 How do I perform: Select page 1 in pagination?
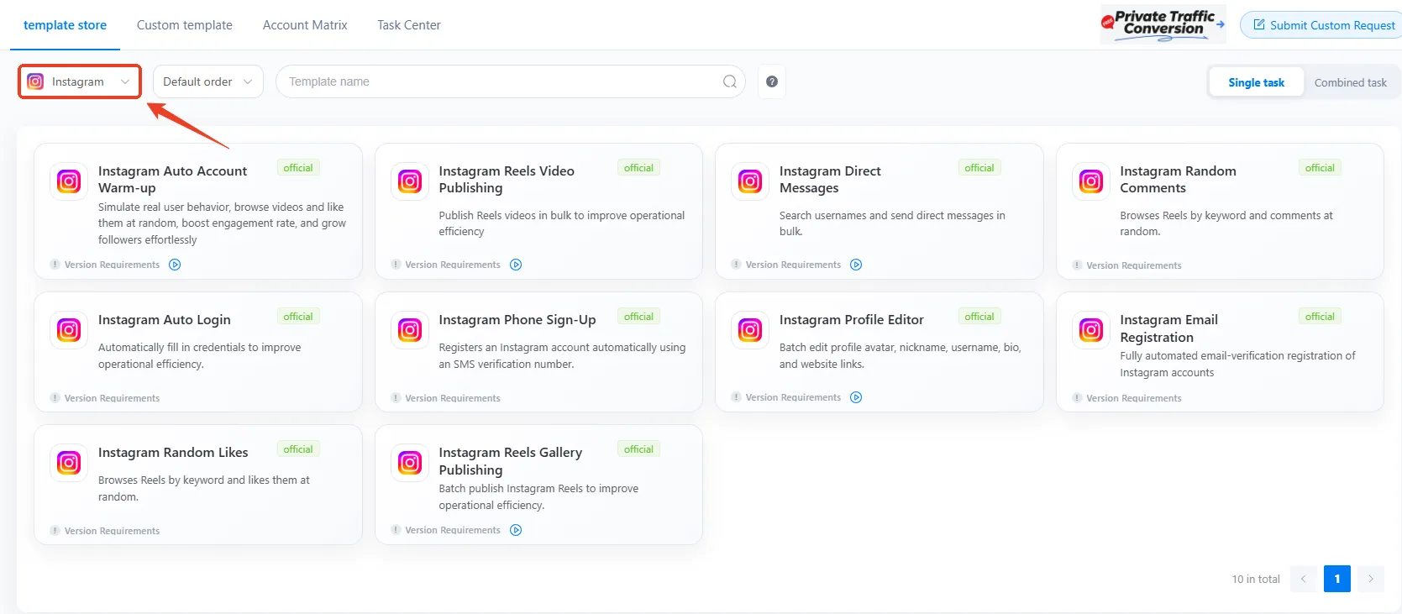(x=1337, y=579)
